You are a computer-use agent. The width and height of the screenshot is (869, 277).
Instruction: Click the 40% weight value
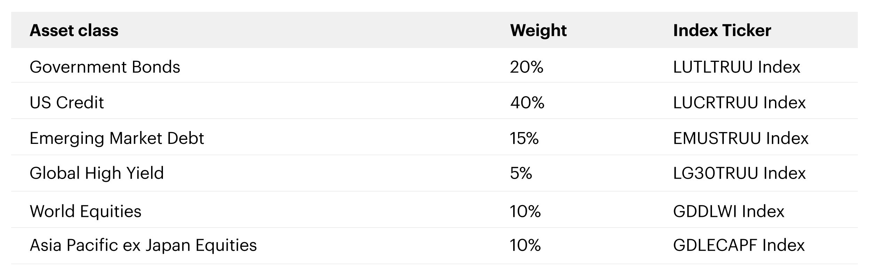point(527,103)
